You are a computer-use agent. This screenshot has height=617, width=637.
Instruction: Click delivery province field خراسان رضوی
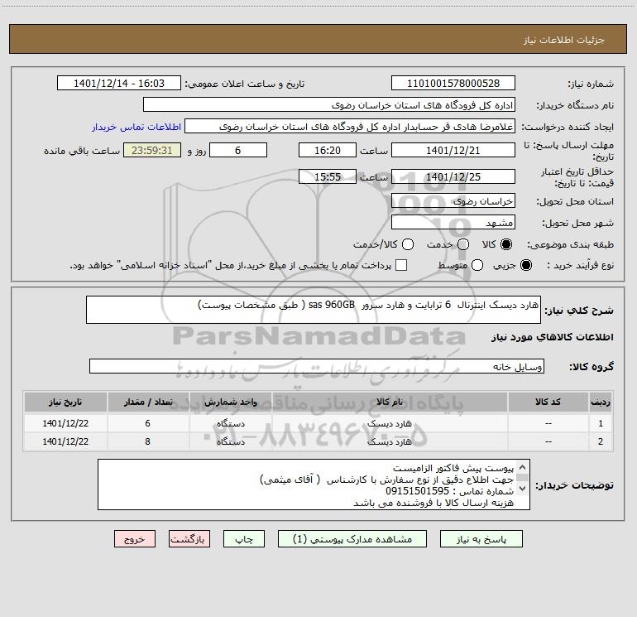(453, 200)
